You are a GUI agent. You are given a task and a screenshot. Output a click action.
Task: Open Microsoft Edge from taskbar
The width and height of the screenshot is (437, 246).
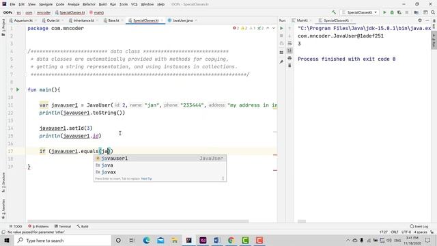tap(146, 241)
